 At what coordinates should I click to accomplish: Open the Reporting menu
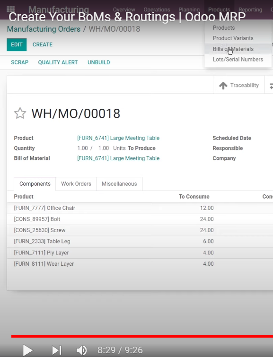[250, 9]
